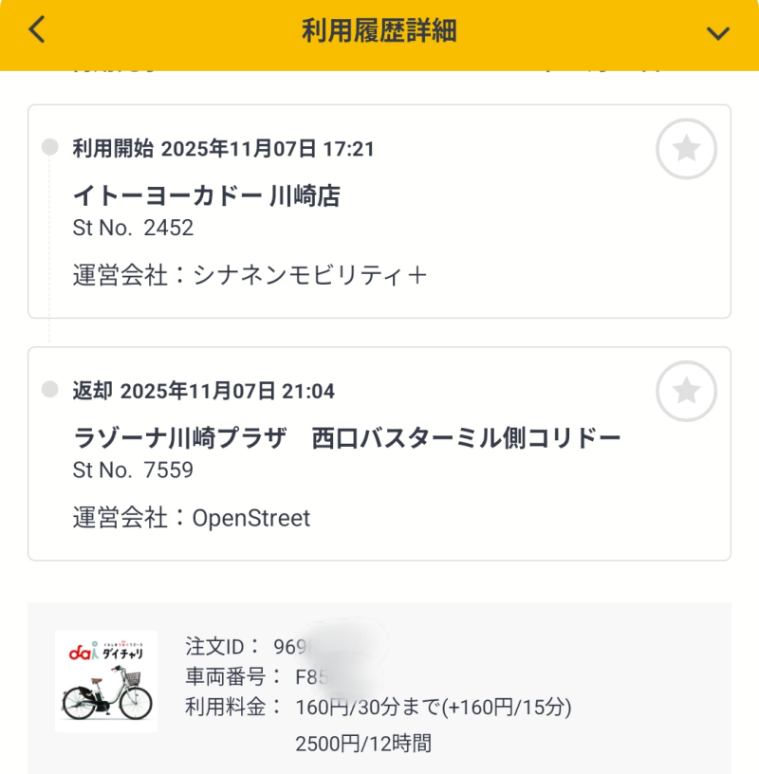Viewport: 759px width, 774px height.
Task: Favorite the イトーヨーカドー 川崎店 station star
Action: (686, 149)
